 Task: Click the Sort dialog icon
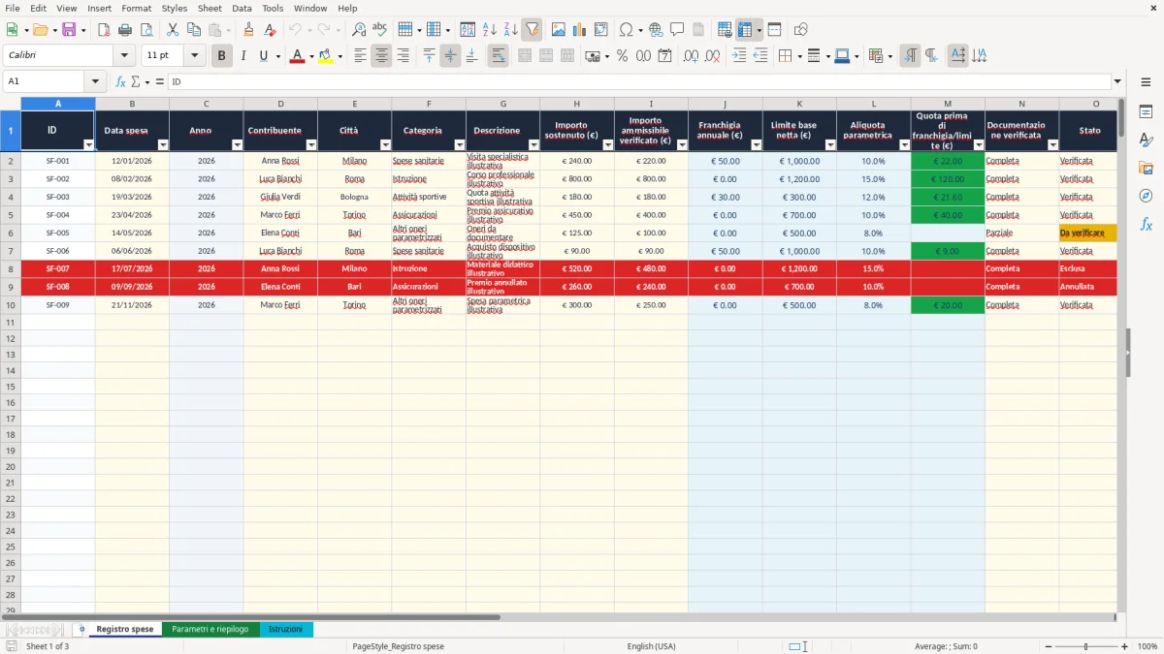[468, 30]
